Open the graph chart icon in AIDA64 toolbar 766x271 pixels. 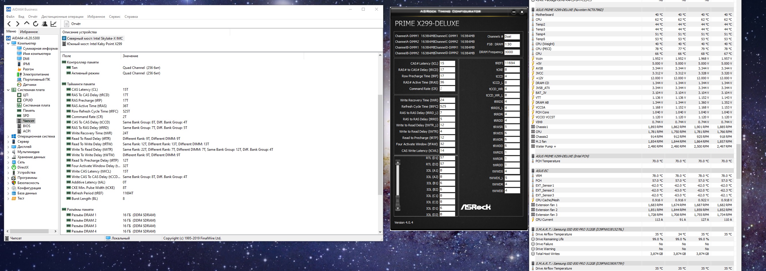[54, 24]
